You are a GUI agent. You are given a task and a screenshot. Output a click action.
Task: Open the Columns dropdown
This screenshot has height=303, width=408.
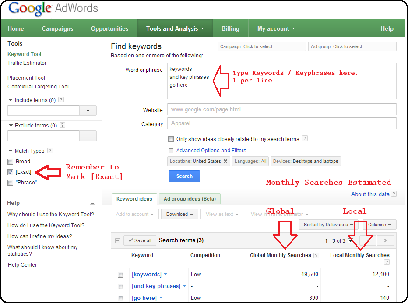380,225
